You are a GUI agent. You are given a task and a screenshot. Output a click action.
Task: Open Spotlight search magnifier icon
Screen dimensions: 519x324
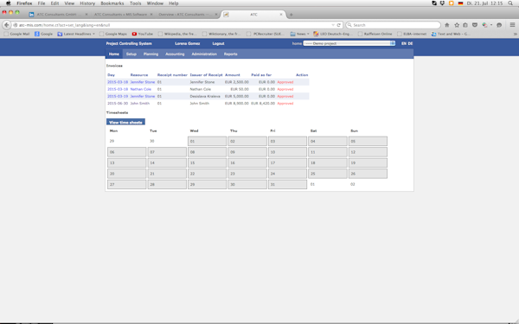pyautogui.click(x=510, y=3)
